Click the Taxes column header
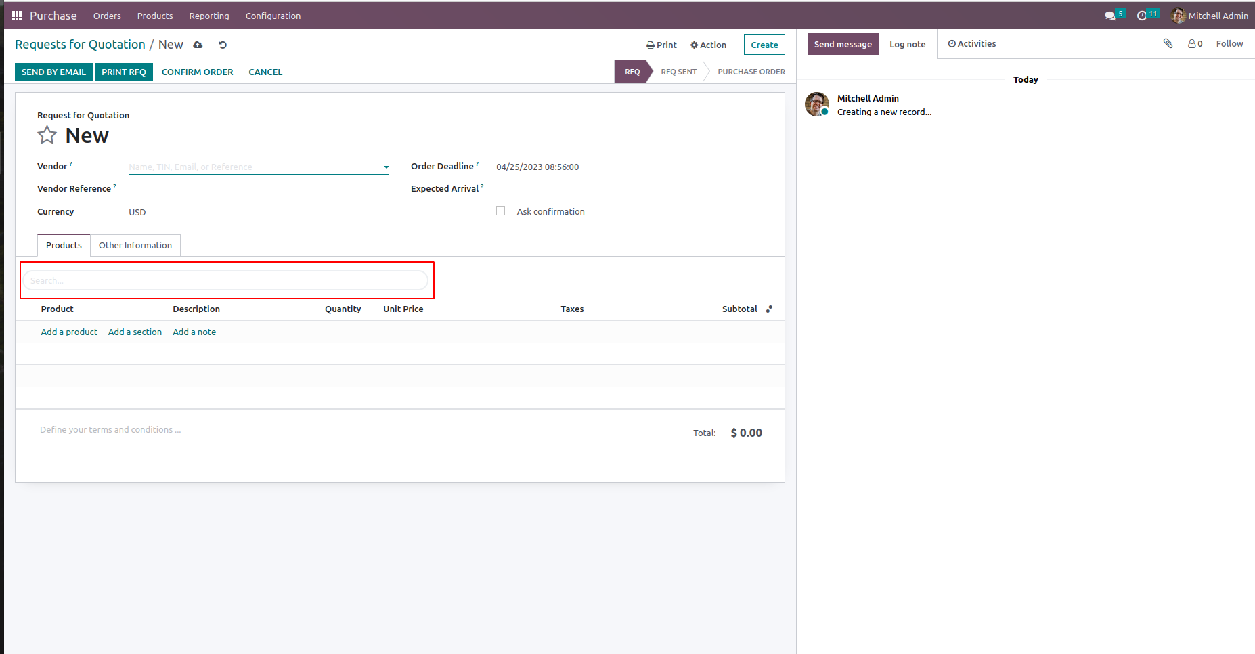Screen dimensions: 1255x654 [x=572, y=309]
